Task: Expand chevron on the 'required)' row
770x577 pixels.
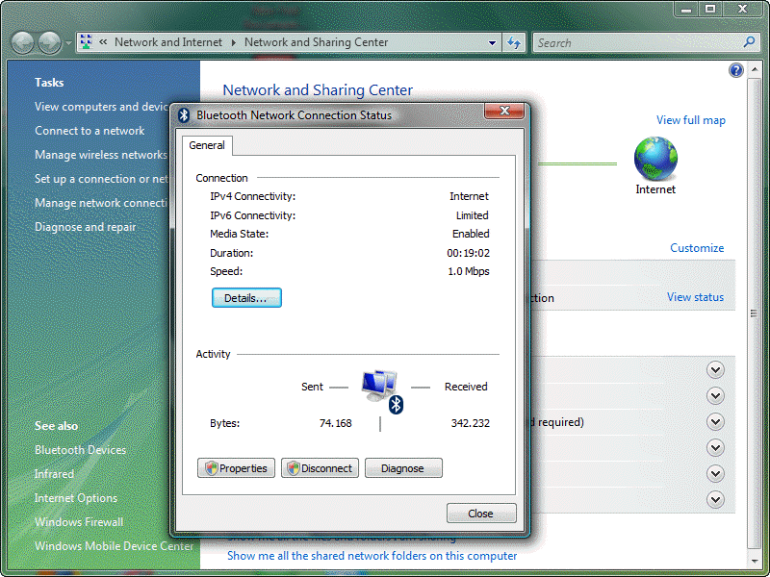Action: click(x=715, y=422)
